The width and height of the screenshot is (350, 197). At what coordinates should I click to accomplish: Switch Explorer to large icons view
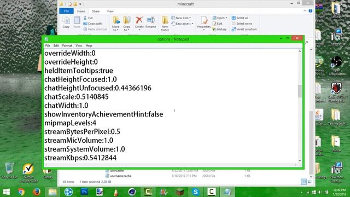coord(310,182)
